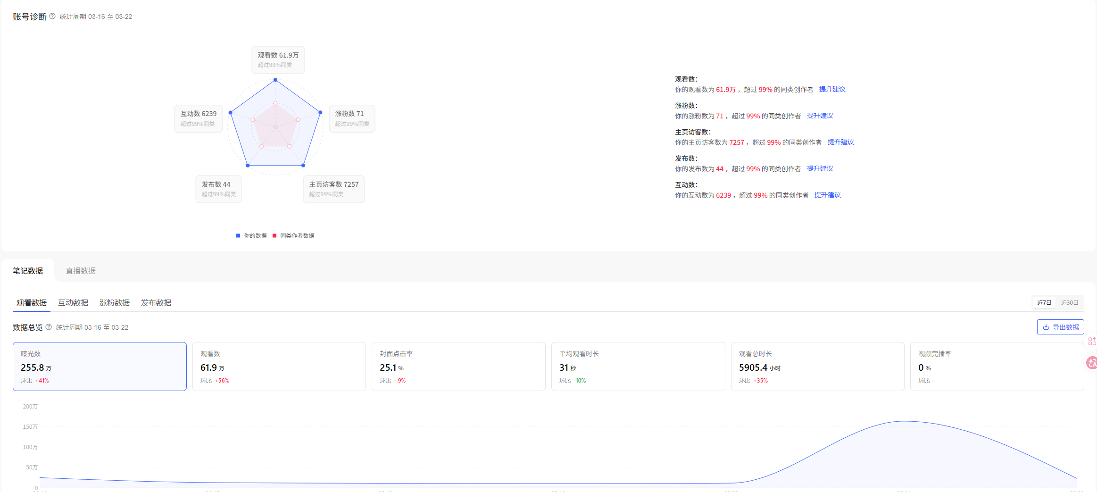Select the 封面点击率 metric card

pyautogui.click(x=458, y=367)
